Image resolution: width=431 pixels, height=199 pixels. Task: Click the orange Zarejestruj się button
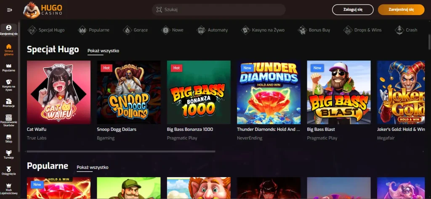401,10
